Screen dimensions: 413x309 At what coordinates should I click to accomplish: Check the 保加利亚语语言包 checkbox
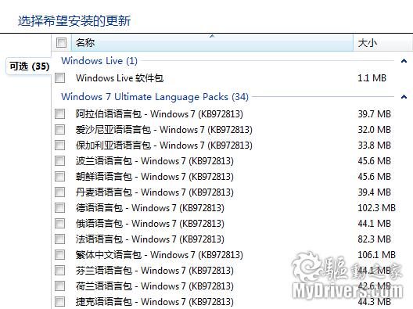pos(59,145)
